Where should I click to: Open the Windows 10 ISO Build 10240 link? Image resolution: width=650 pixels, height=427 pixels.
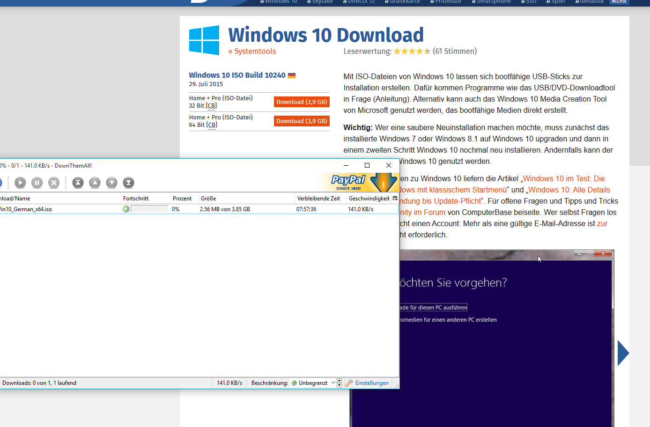coord(237,75)
